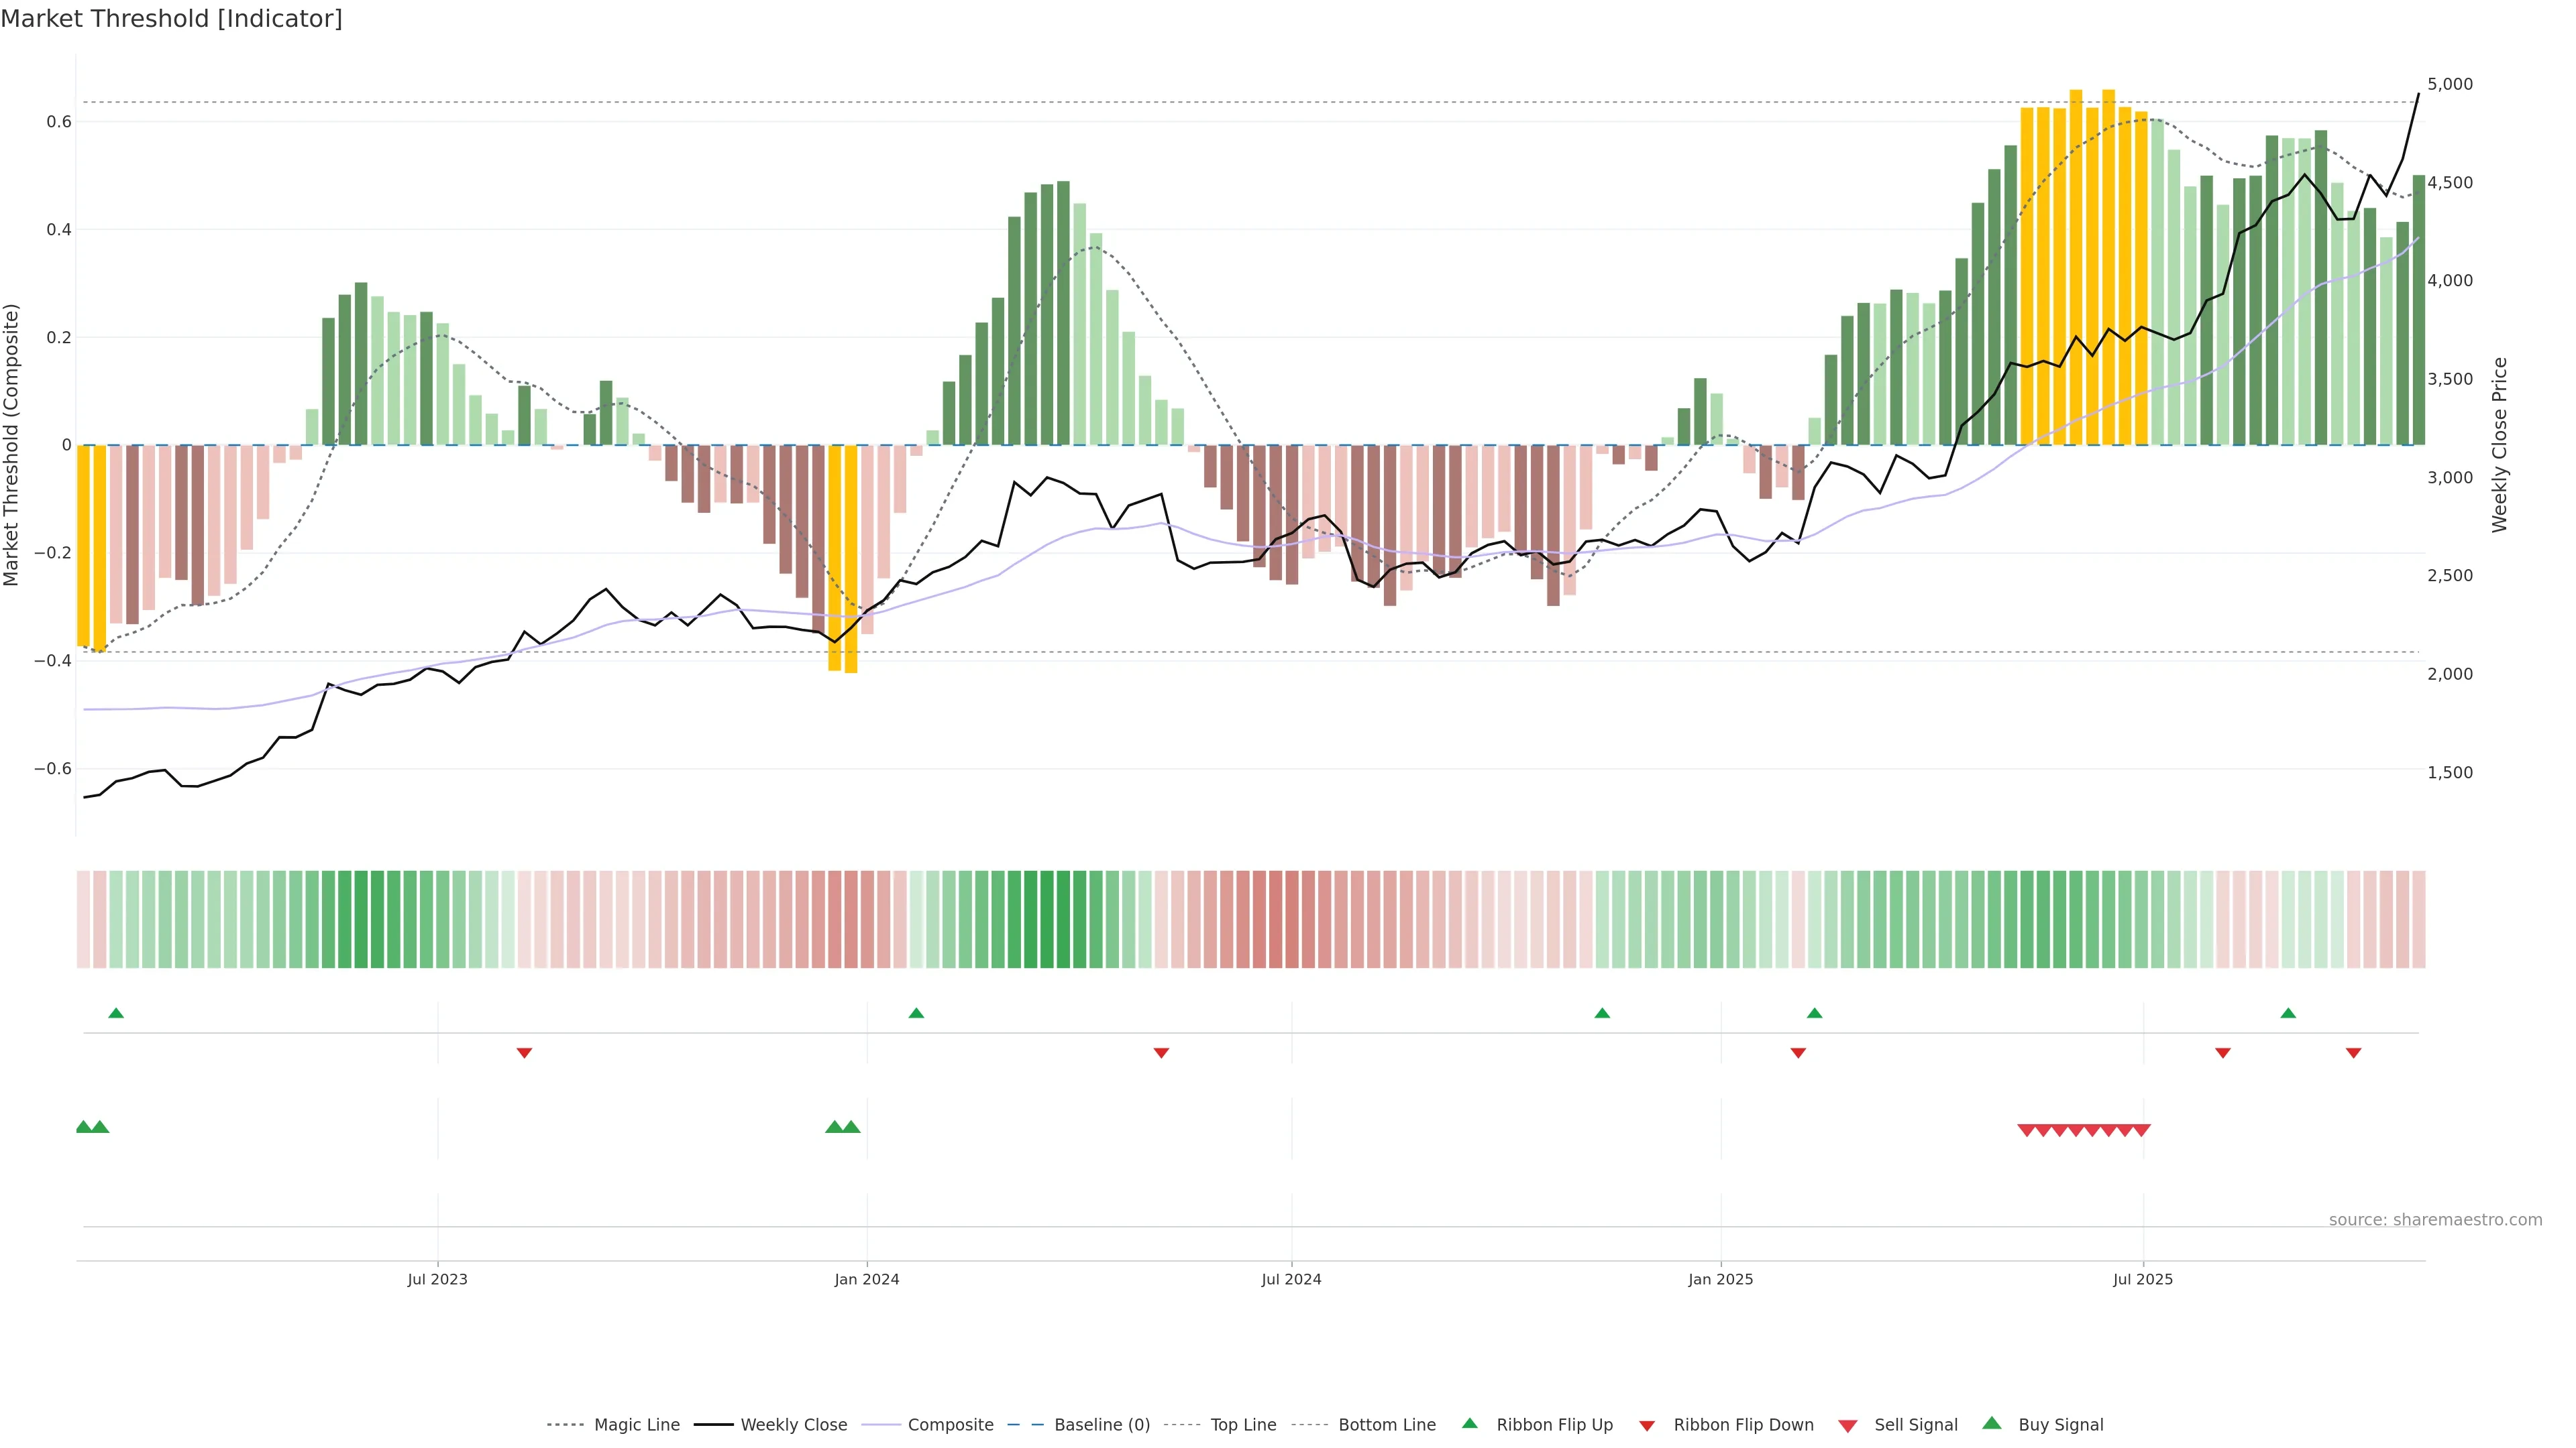Select the ribbon flip down marker after Jul 2023
The width and height of the screenshot is (2576, 1448).
coord(524,1052)
